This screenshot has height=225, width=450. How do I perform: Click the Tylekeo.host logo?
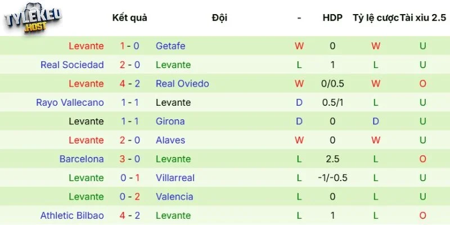tap(33, 21)
